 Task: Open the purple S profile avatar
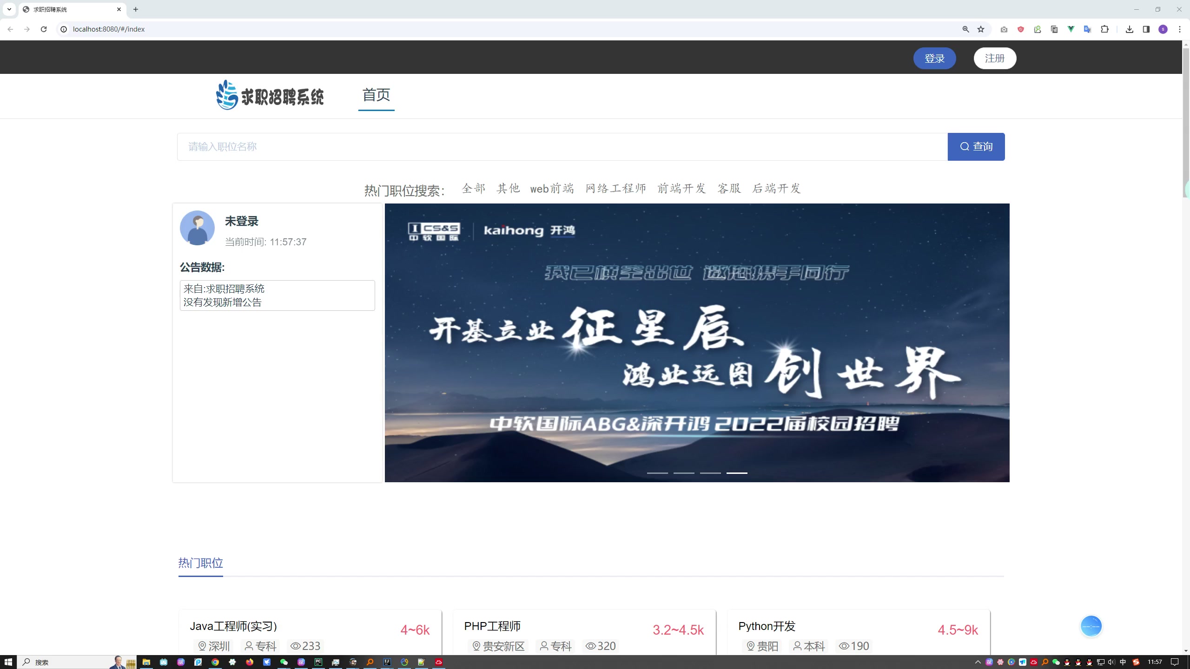tap(1163, 29)
